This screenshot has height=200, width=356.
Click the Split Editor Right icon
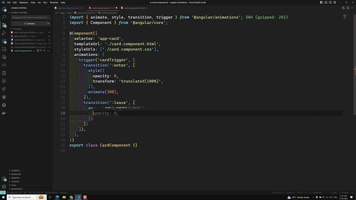(x=348, y=8)
